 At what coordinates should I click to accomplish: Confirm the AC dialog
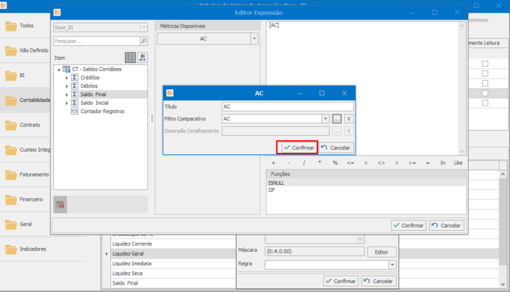click(x=298, y=148)
